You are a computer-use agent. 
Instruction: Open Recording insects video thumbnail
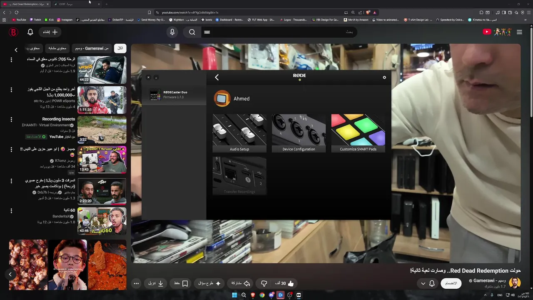tap(102, 130)
